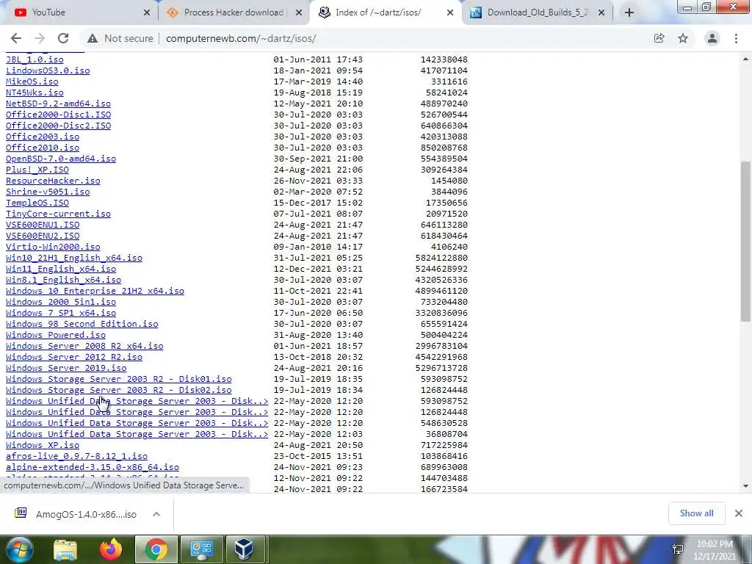The width and height of the screenshot is (752, 564).
Task: Click the vertical scrollbar thumb
Action: (x=745, y=241)
